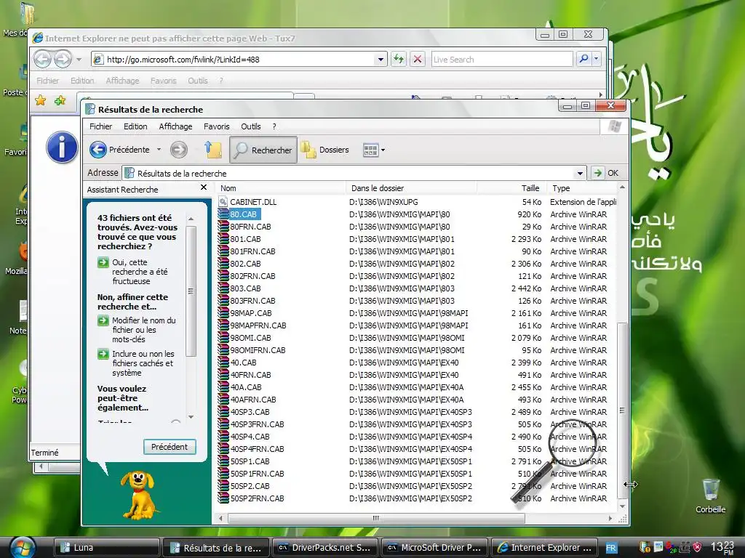Click the Précédent button in search assistant

coord(170,447)
